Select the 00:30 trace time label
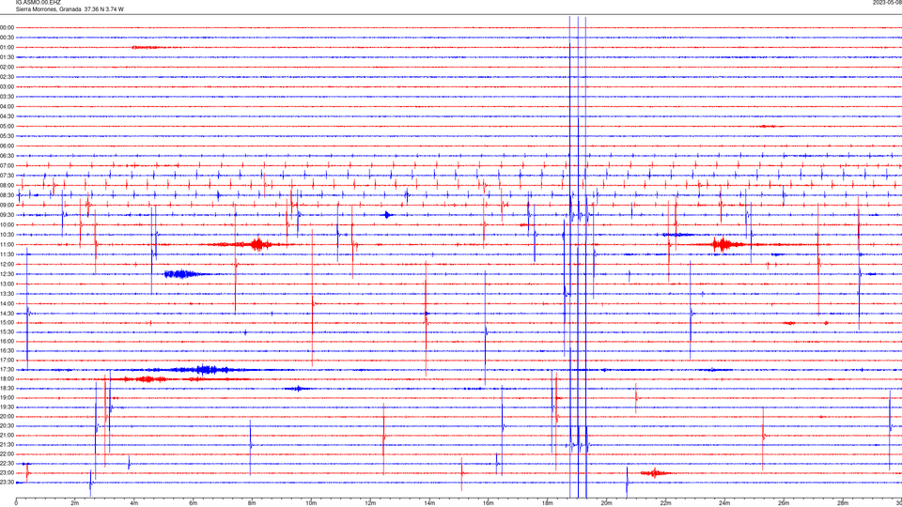902x507 pixels. point(7,38)
